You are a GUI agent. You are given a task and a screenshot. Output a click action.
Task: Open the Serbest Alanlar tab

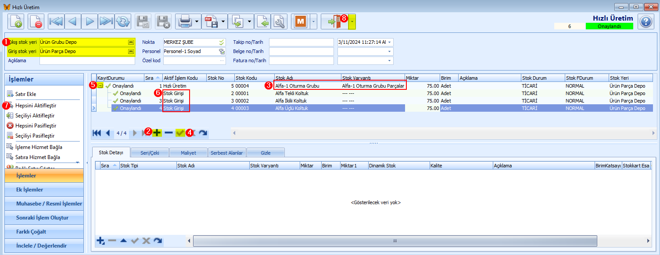pos(227,152)
